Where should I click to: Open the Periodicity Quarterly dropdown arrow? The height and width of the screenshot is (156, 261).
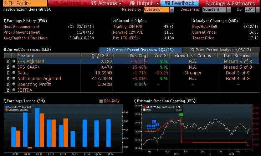tap(172, 10)
